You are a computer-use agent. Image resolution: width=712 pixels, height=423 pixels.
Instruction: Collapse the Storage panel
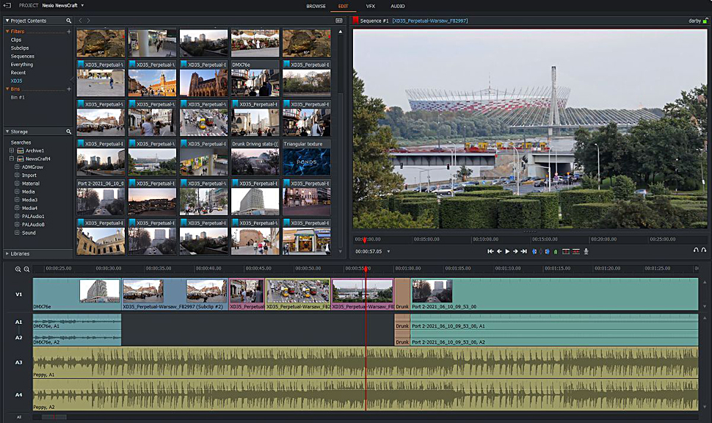tap(7, 131)
